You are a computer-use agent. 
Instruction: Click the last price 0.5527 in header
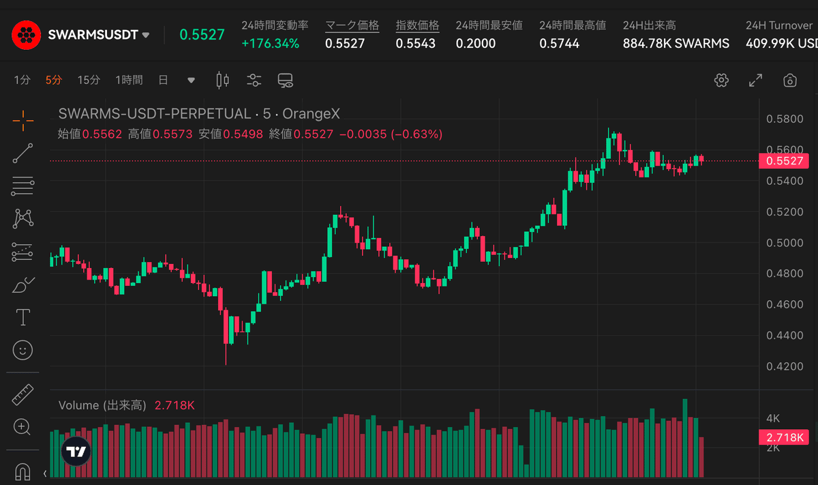coord(202,35)
